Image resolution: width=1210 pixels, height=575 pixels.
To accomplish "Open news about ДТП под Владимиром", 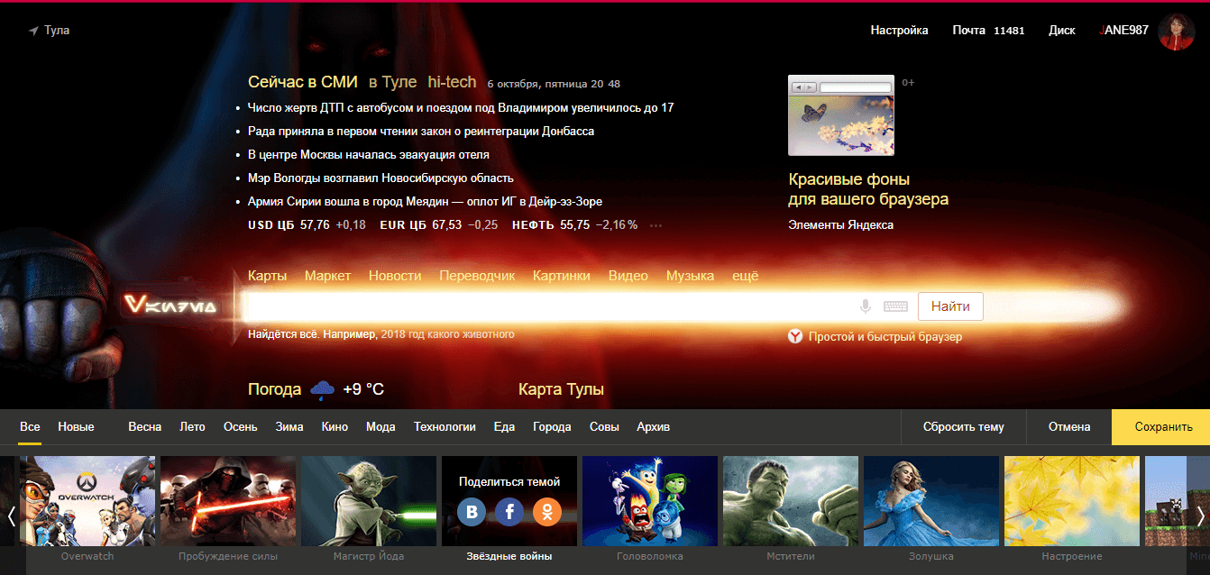I will click(x=461, y=108).
